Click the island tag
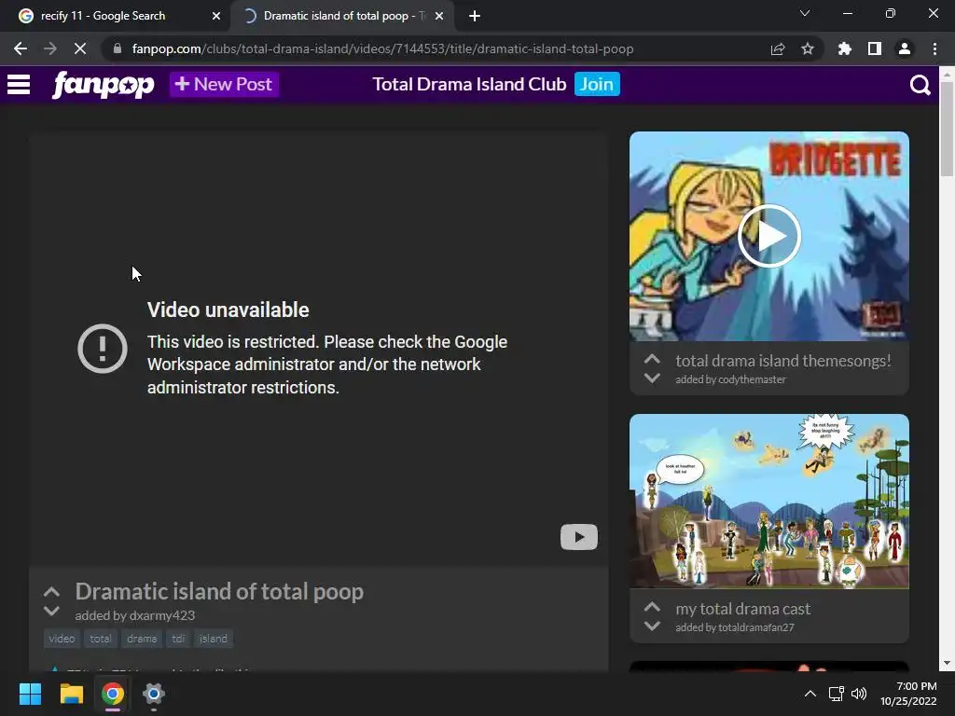The image size is (955, 716). click(x=214, y=639)
